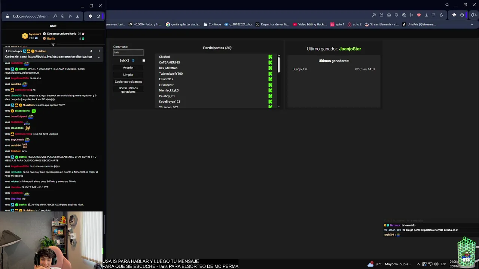Click the pin icon on the pinned chat message
The height and width of the screenshot is (269, 479).
91,51
